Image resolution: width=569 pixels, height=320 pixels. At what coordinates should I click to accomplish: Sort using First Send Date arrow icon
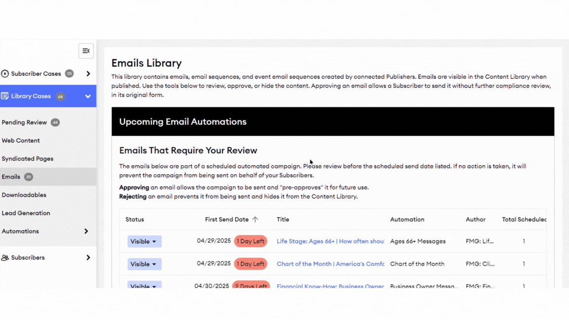pyautogui.click(x=255, y=220)
